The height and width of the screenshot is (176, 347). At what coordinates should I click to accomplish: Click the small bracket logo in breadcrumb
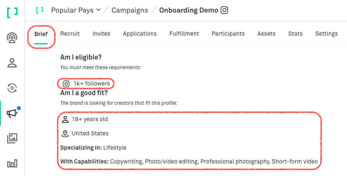[40, 10]
